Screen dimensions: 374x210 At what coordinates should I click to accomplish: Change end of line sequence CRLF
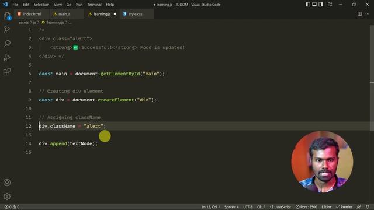261,207
